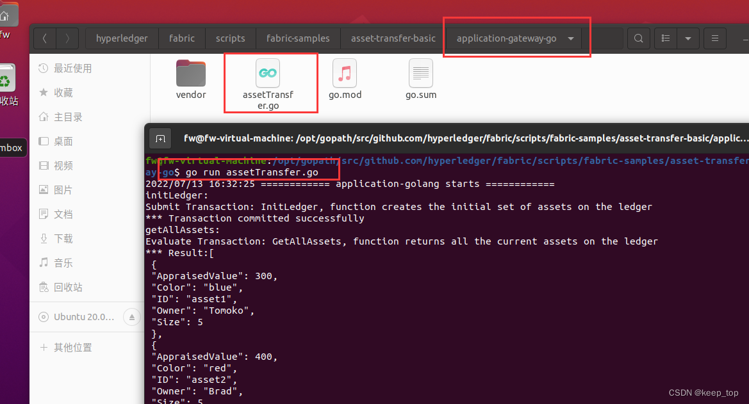Open 音乐 (Music) in sidebar
The width and height of the screenshot is (749, 404).
point(87,263)
